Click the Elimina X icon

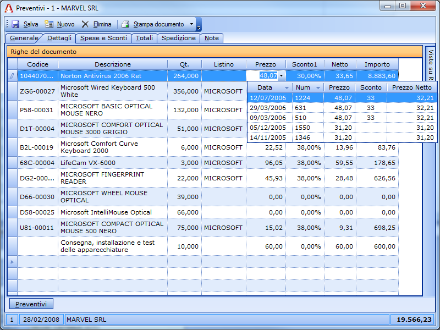pyautogui.click(x=85, y=24)
